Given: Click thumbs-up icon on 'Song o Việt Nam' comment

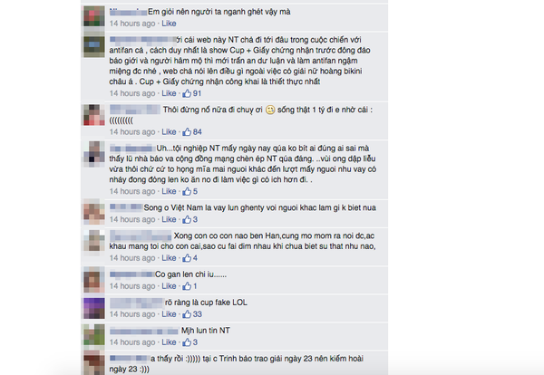Looking at the screenshot, I should point(187,219).
